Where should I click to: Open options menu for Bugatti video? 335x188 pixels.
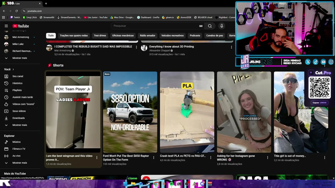point(136,47)
